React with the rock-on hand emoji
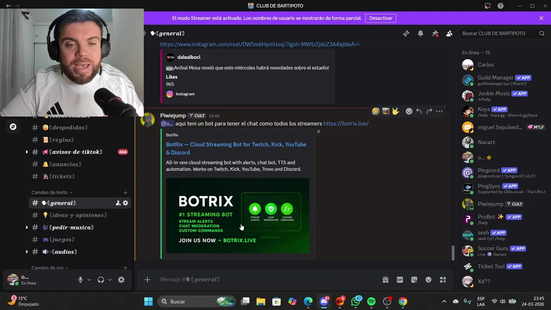Screen dimensions: 551x310 (396, 111)
